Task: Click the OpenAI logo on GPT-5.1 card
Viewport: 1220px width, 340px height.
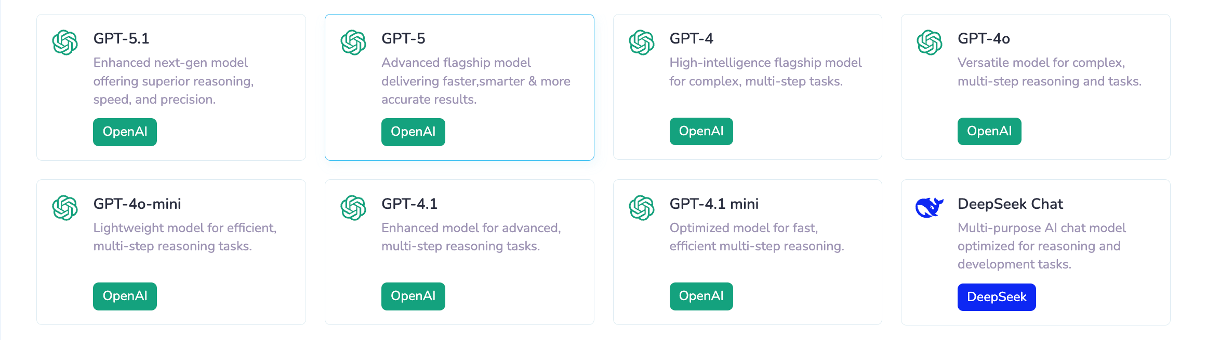Action: (x=65, y=42)
